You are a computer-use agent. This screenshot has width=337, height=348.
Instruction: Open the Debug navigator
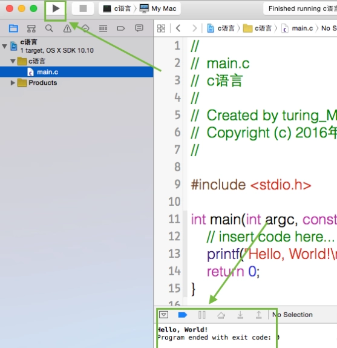103,28
